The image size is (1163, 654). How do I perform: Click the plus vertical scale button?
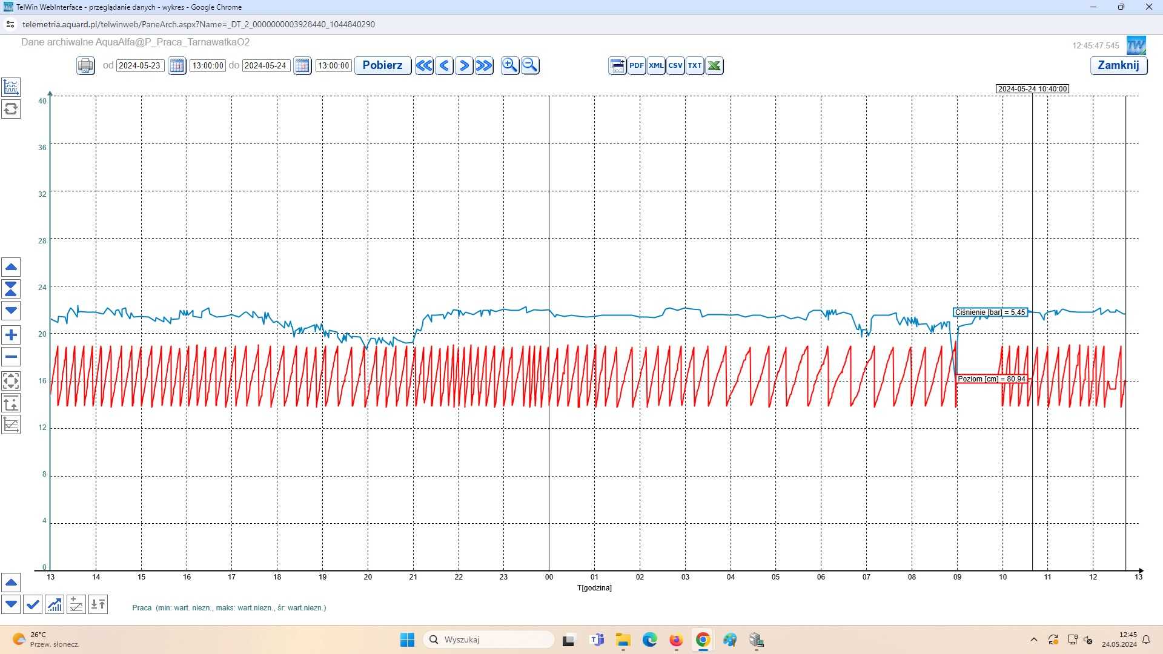click(11, 335)
